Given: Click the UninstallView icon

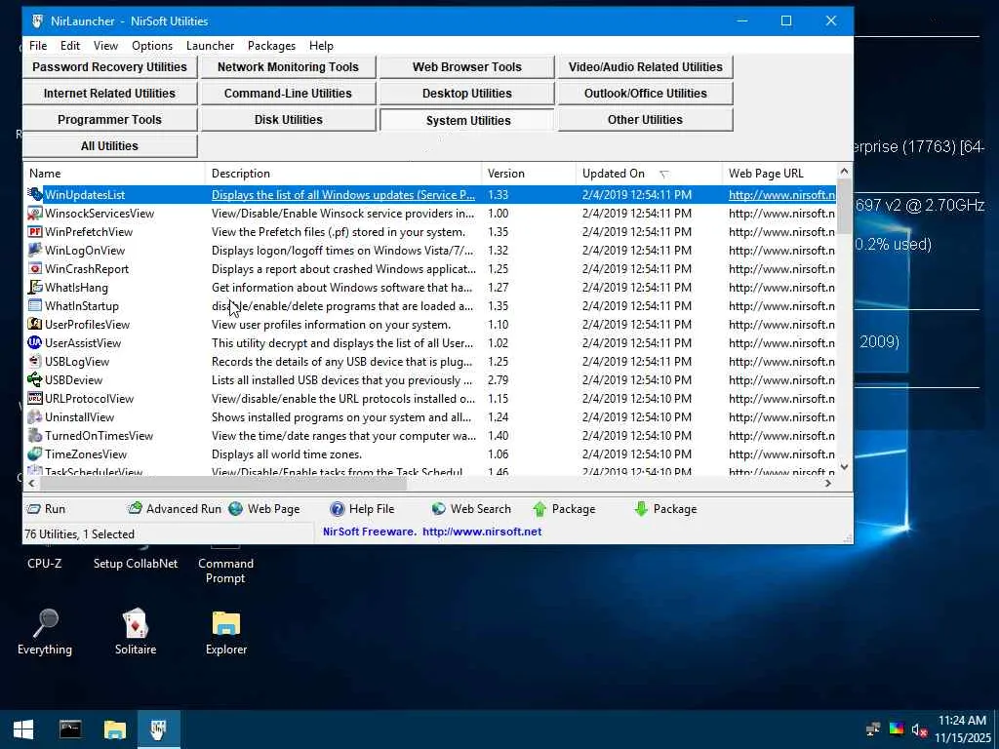Looking at the screenshot, I should click(35, 416).
